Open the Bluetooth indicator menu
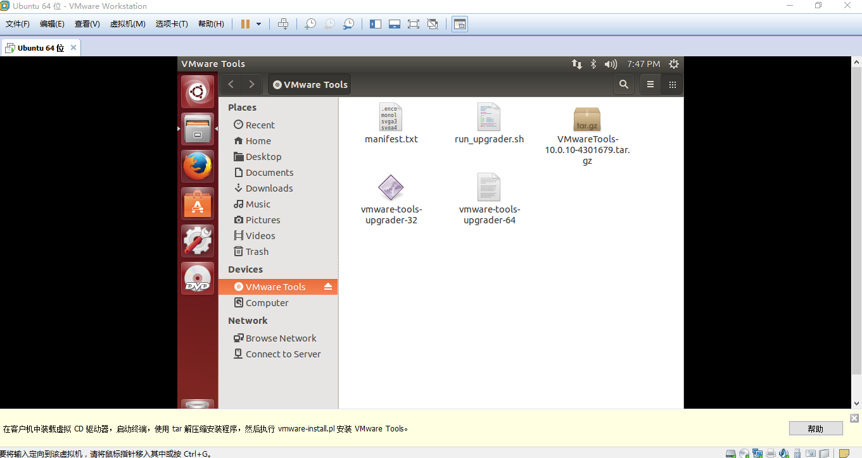The image size is (862, 458). (x=593, y=64)
